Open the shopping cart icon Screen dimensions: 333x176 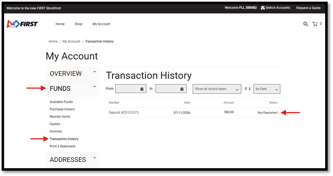pos(315,24)
